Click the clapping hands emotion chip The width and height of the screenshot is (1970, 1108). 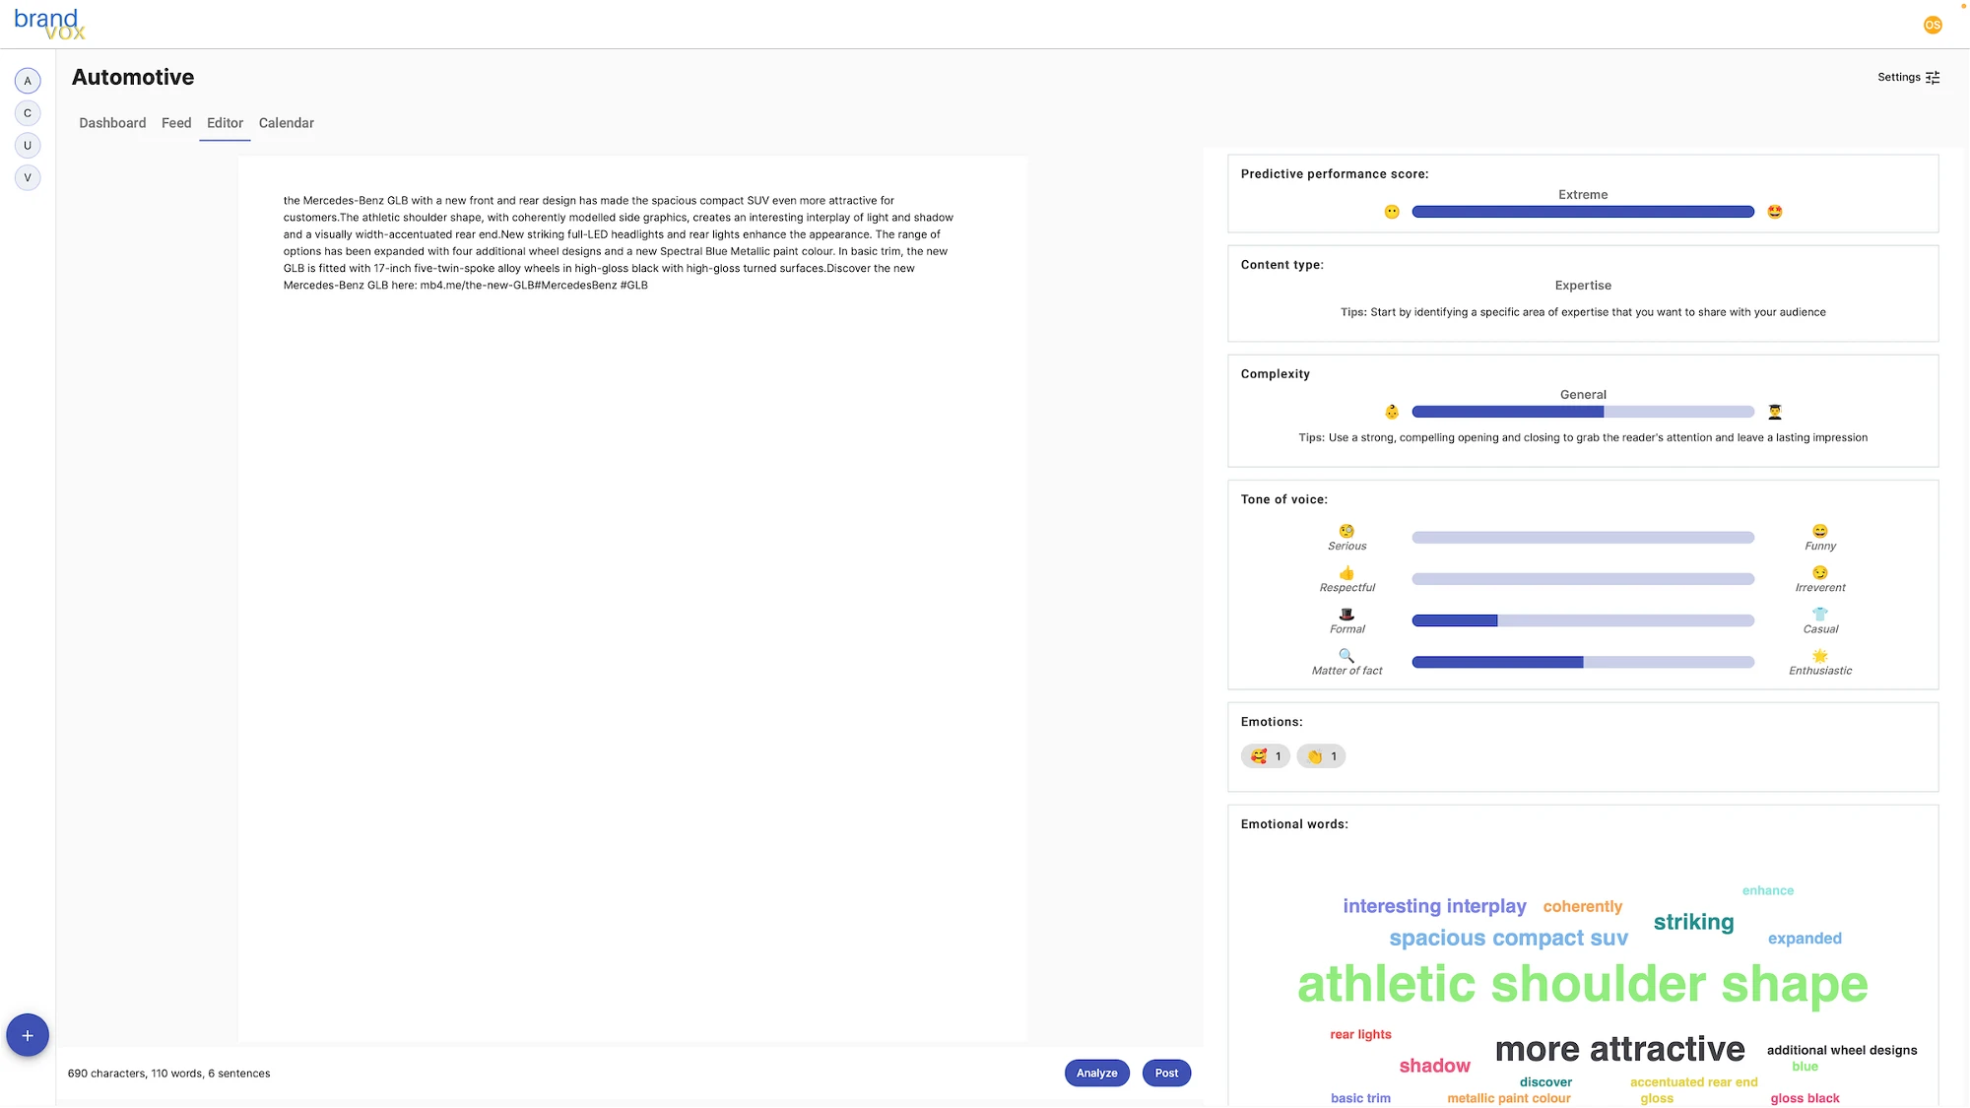[x=1321, y=756]
